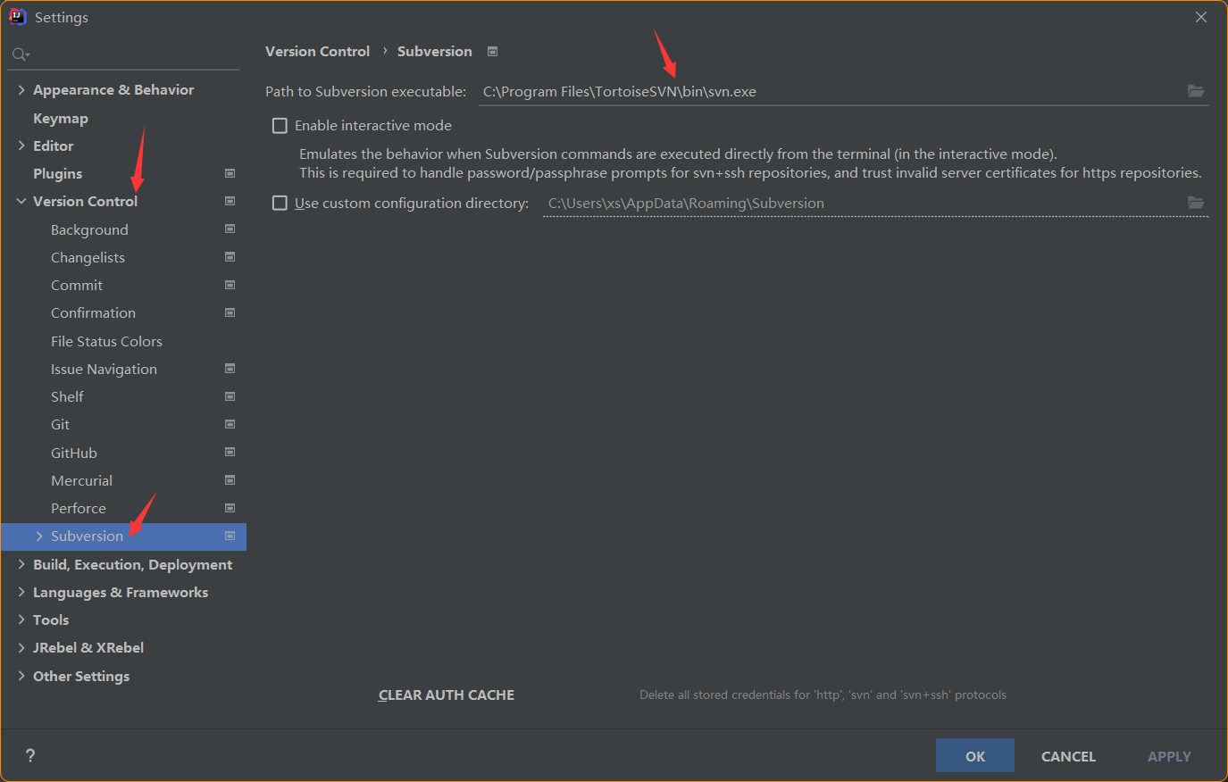Click the stored credentials description text
This screenshot has width=1228, height=782.
(x=823, y=695)
